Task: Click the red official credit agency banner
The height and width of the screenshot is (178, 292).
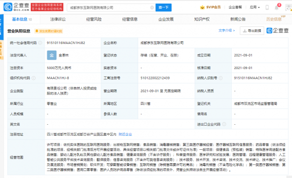Action: coord(47,7)
